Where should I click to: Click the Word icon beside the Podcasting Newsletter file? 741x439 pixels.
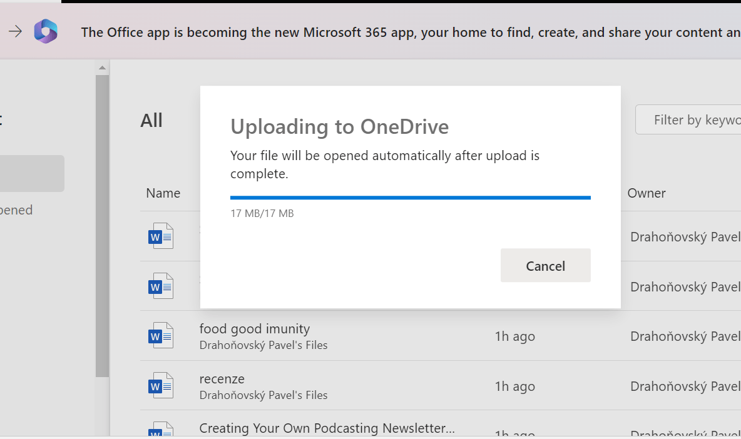161,431
